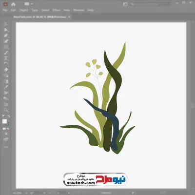The width and height of the screenshot is (195, 195).
Task: Choose the Paintbrush tool
Action: click(x=6, y=53)
